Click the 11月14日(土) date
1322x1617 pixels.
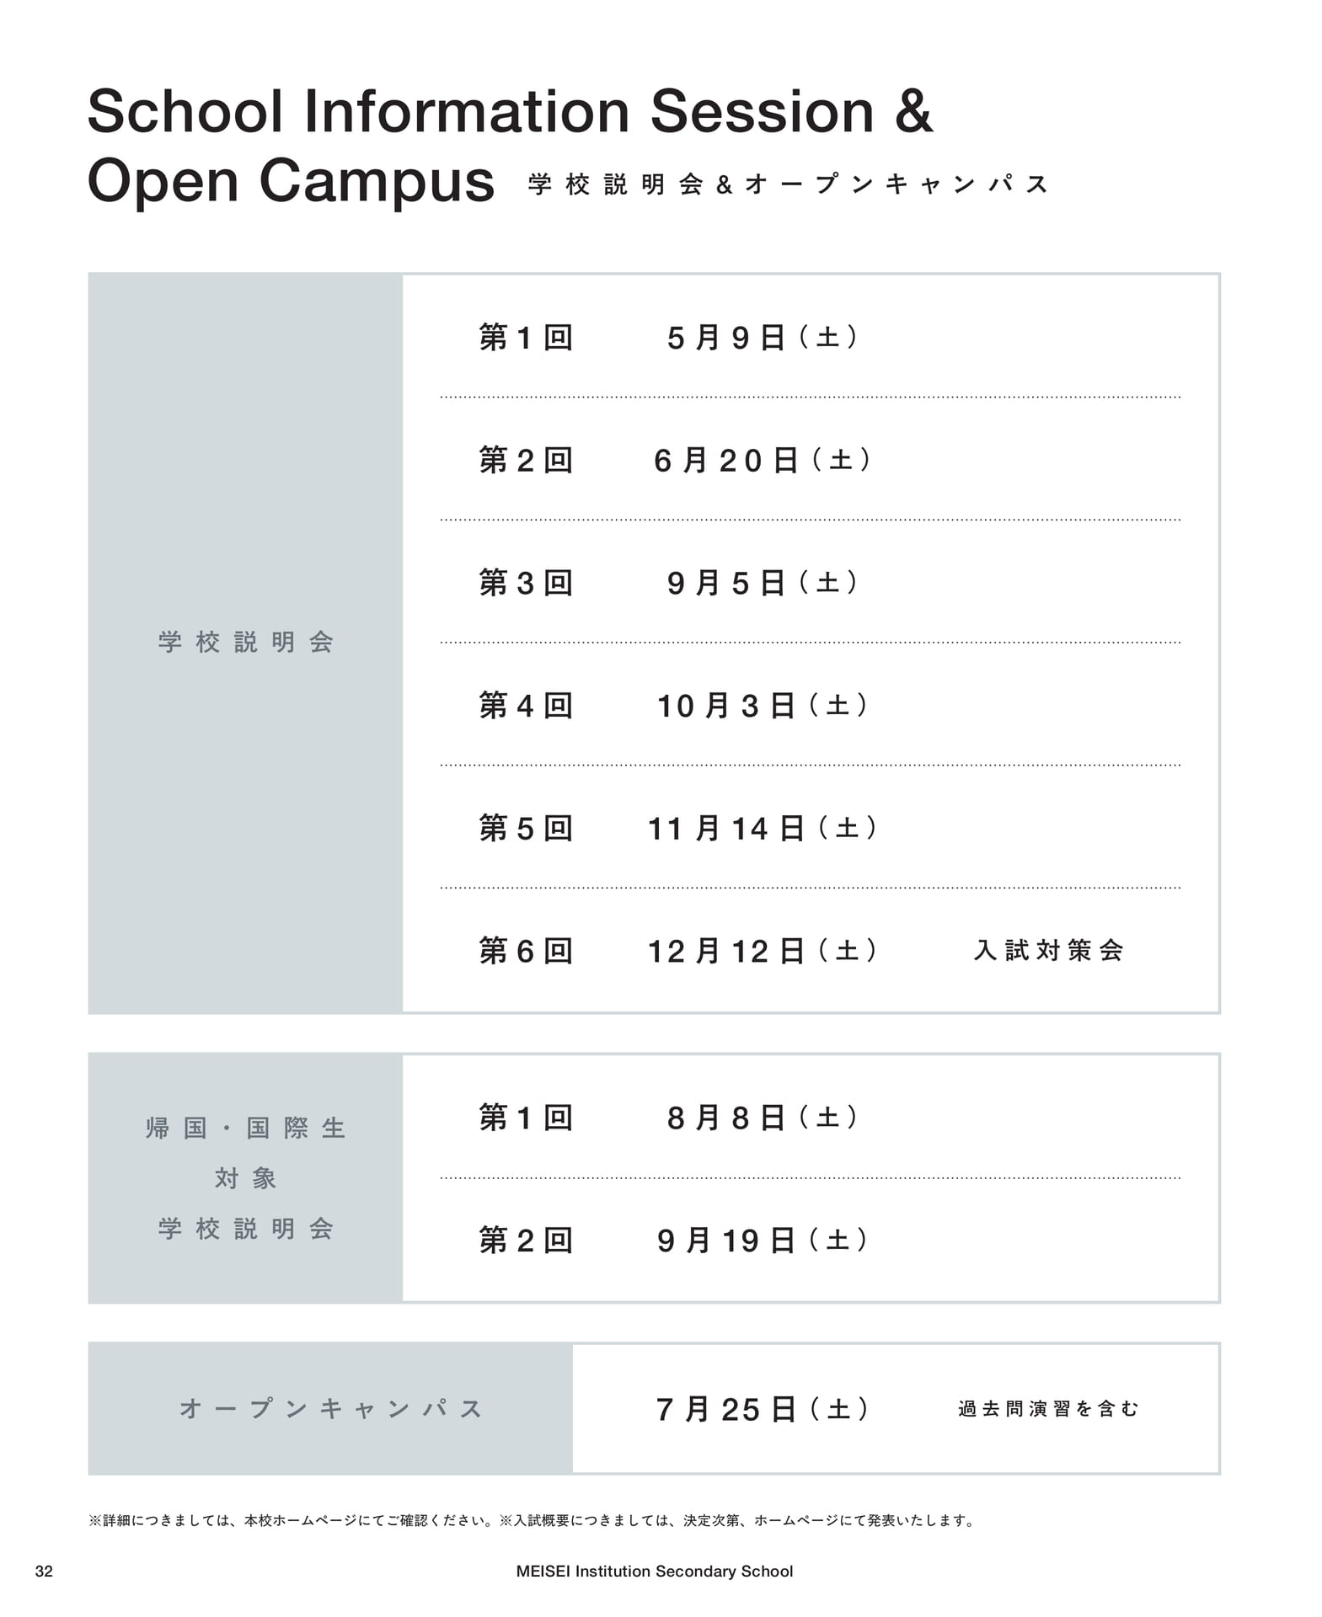pyautogui.click(x=763, y=828)
